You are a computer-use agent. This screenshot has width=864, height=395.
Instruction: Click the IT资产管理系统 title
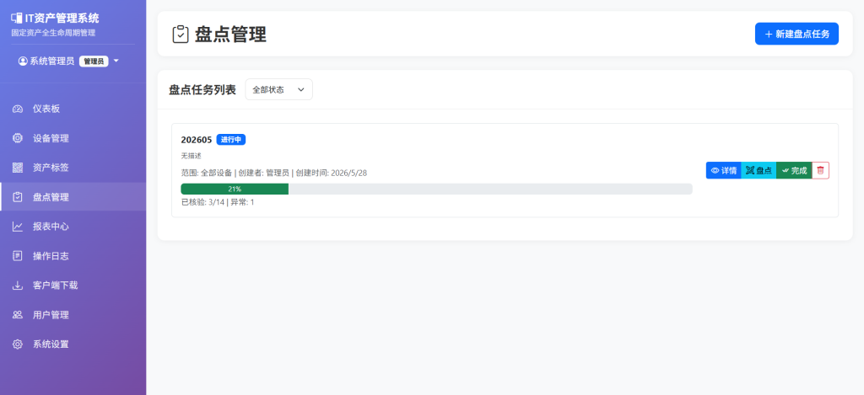[x=62, y=19]
